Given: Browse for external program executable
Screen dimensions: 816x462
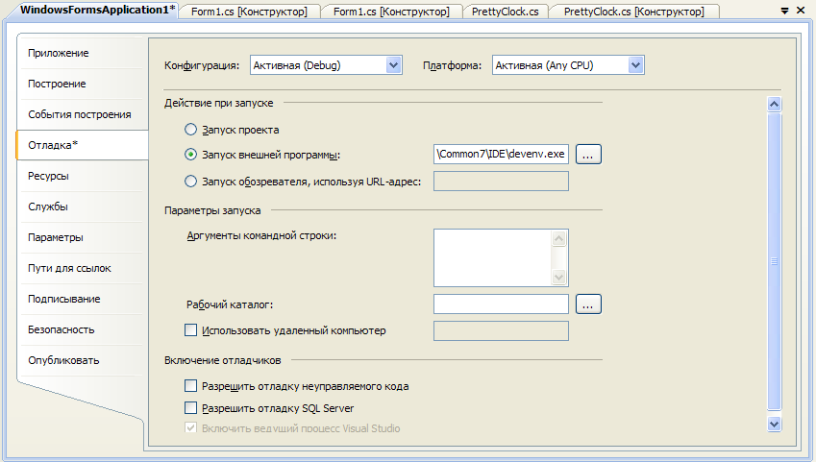Looking at the screenshot, I should 588,155.
